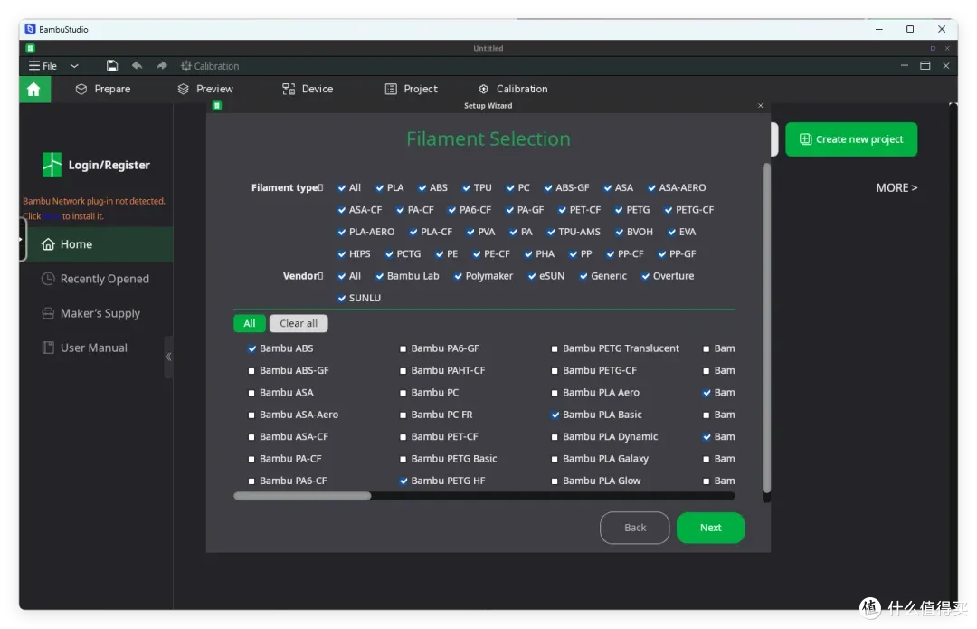Image resolution: width=977 pixels, height=629 pixels.
Task: Uncheck Bambu PLA Basic in the list
Action: (x=555, y=415)
